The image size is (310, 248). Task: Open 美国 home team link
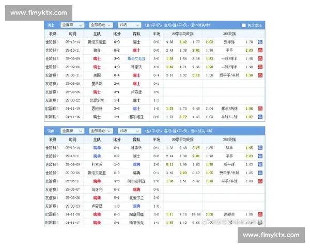click(97, 75)
